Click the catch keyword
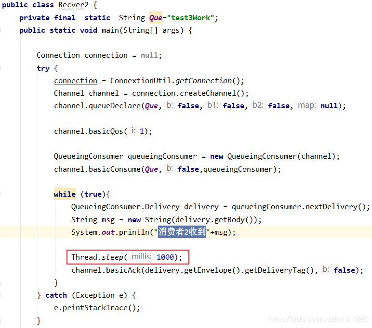 [x=56, y=295]
